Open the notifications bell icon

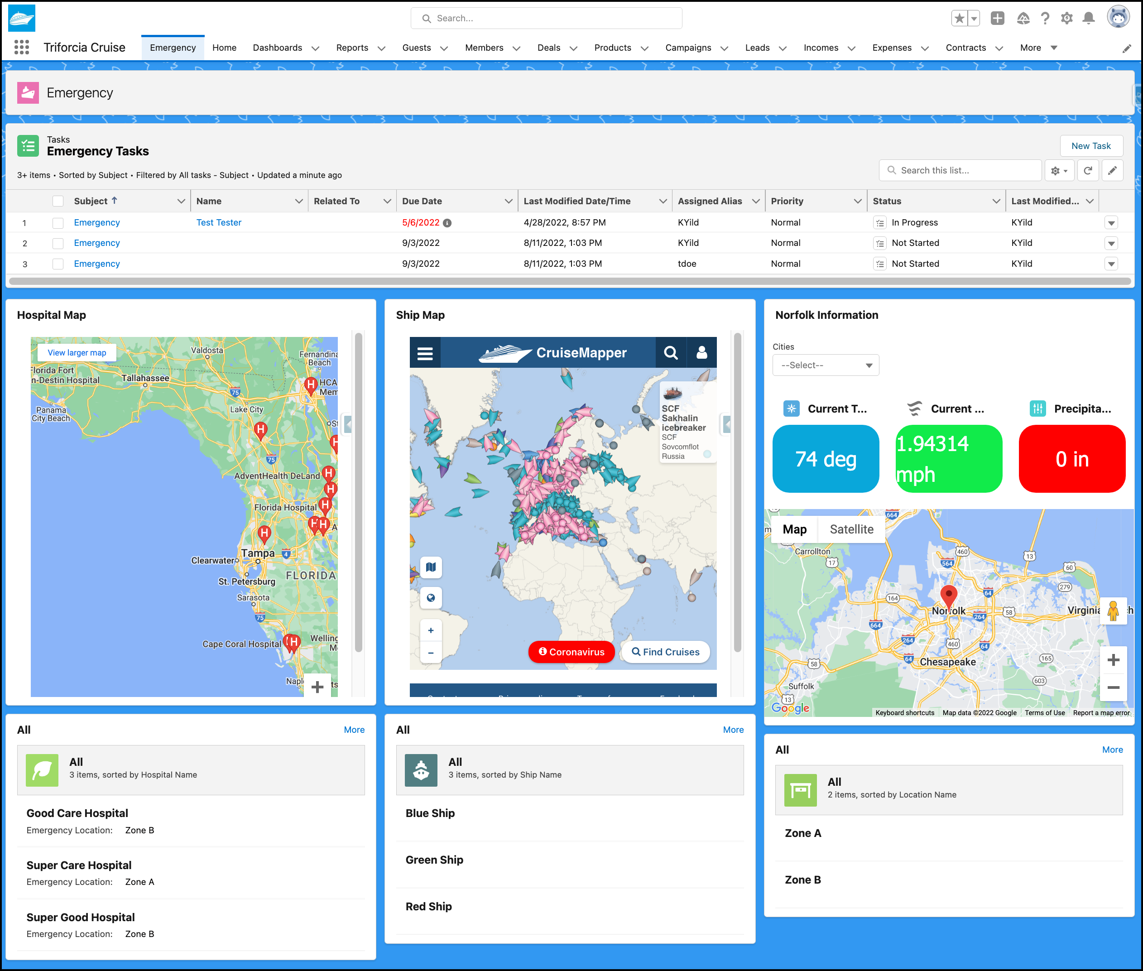[x=1088, y=18]
